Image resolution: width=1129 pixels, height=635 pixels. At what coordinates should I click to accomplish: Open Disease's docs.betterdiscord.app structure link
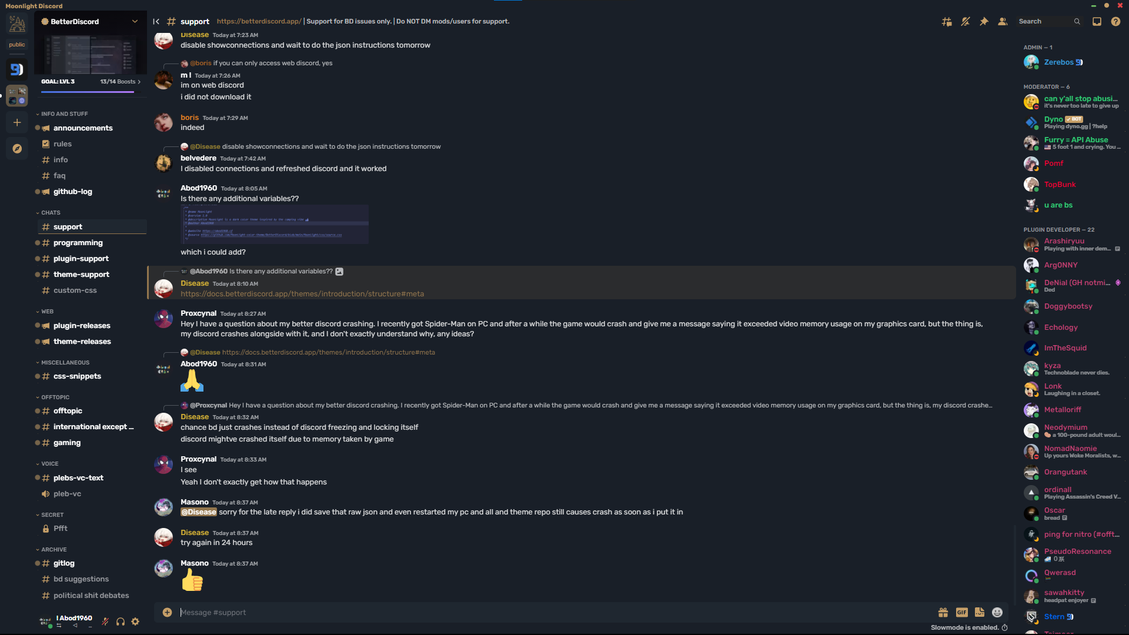[302, 294]
